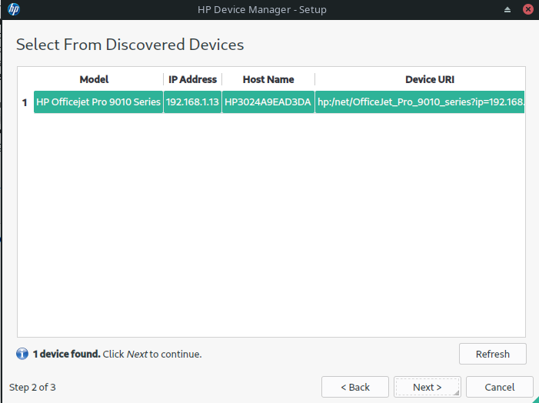Sort by the IP Address column header
Image resolution: width=539 pixels, height=403 pixels.
coord(192,79)
